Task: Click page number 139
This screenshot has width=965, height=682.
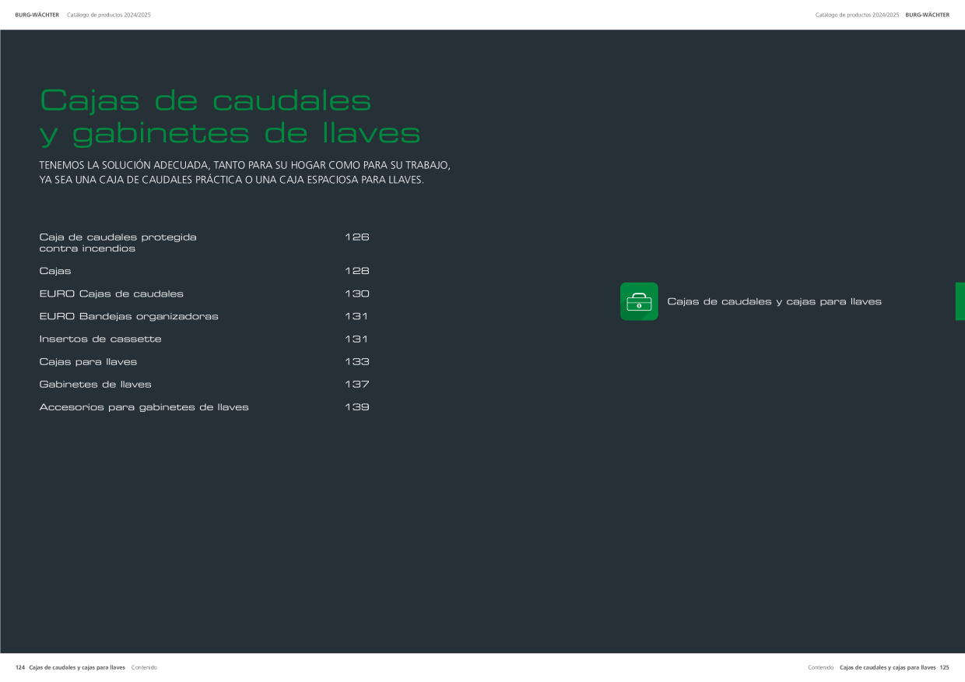Action: [356, 407]
